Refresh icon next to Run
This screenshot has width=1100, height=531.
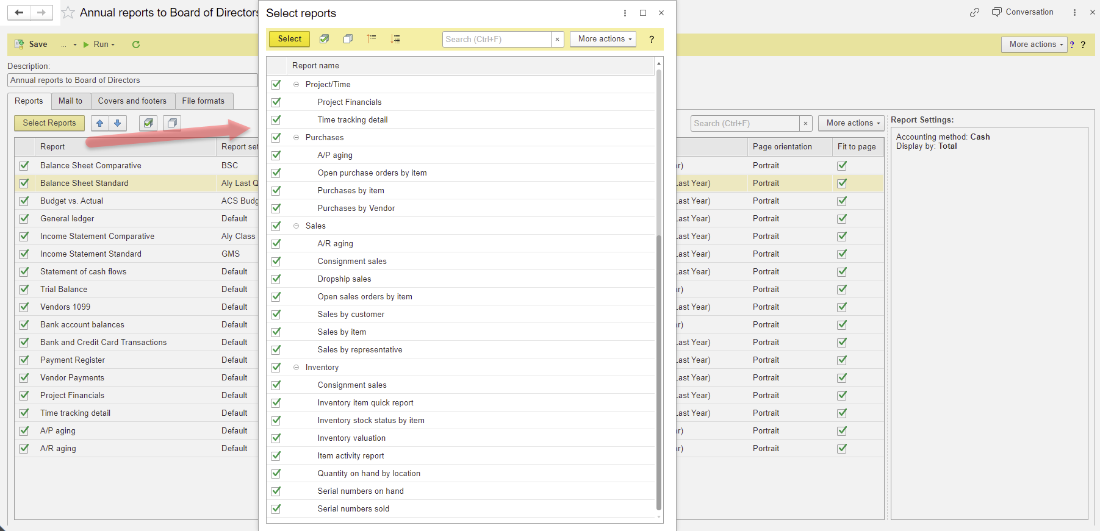(136, 44)
